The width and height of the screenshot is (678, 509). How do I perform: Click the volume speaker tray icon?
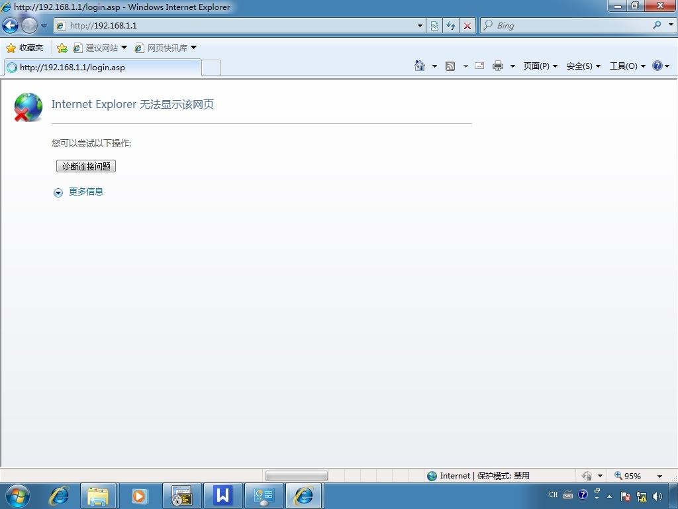[x=657, y=496]
